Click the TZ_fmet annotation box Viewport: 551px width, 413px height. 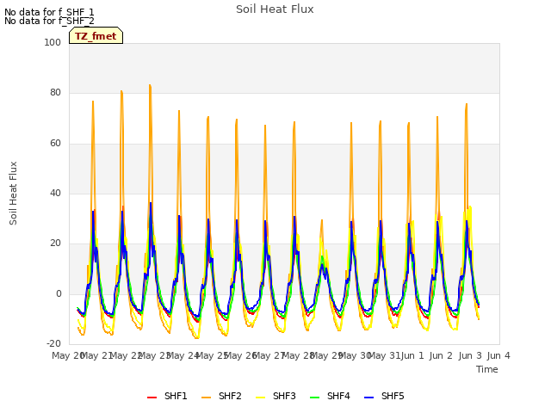[x=96, y=35]
